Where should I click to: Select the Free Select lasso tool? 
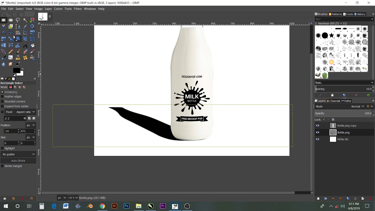(18, 20)
